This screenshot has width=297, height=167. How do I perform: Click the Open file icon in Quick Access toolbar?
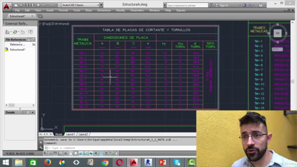point(21,5)
